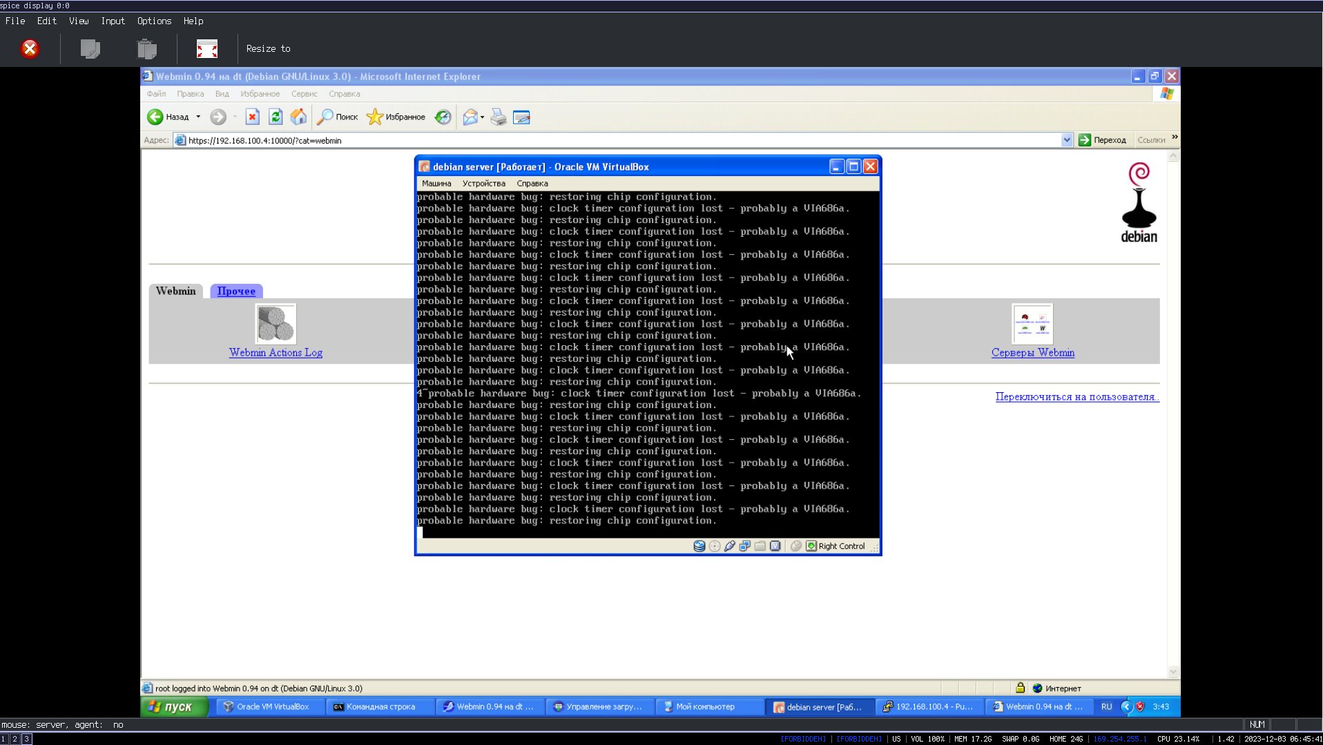Switch to the 192.168.100.4 PuTTY taskbar item
This screenshot has height=745, width=1323.
pos(929,706)
